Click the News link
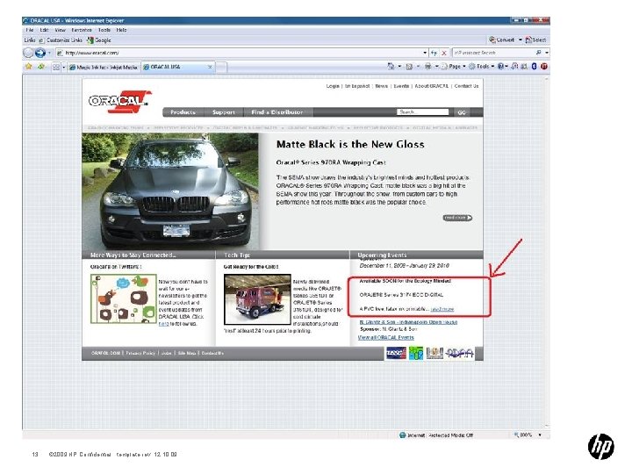The width and height of the screenshot is (632, 474). pyautogui.click(x=381, y=86)
